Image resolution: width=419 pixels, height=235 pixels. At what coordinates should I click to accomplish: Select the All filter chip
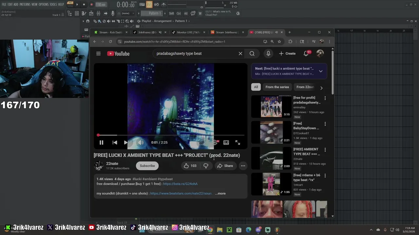[x=256, y=87]
